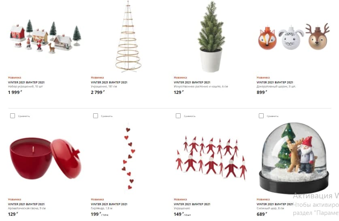Open the red paper elves decoration image
Screen dimensions: 339x221
coord(211,158)
